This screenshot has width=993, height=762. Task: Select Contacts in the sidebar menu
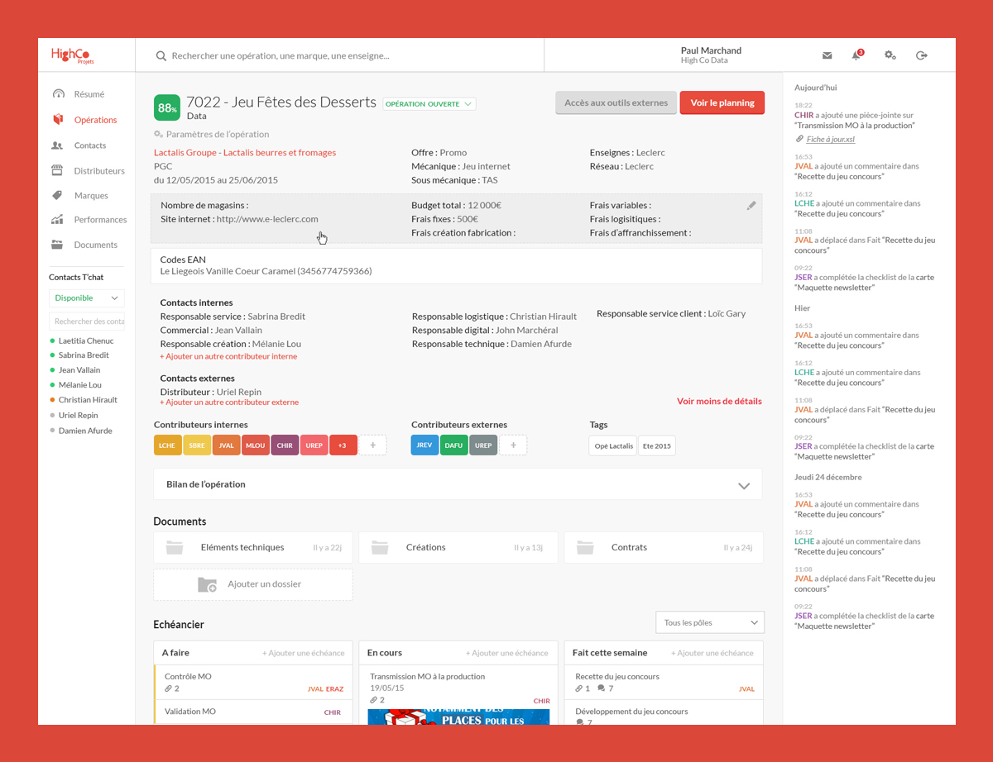(x=89, y=145)
